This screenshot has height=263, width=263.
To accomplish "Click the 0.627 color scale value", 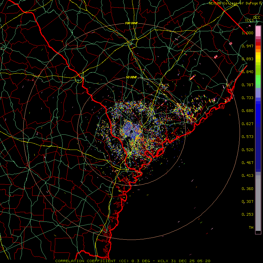I will [248, 124].
